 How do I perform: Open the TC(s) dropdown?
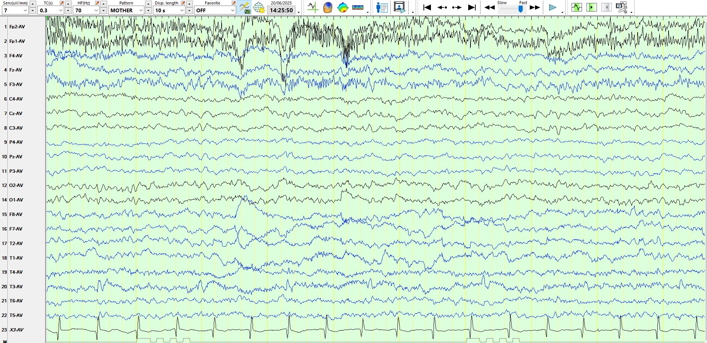coord(50,10)
